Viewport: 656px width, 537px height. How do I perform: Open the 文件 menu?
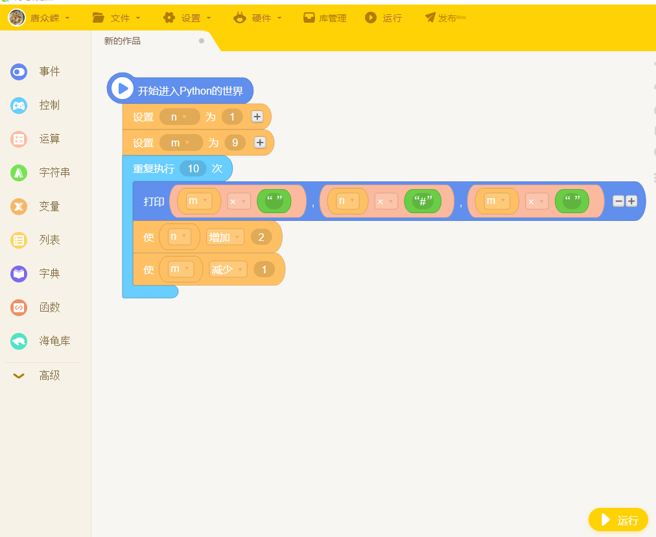click(x=116, y=18)
